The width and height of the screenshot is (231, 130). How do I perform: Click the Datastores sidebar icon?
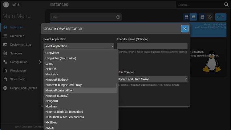point(5,36)
